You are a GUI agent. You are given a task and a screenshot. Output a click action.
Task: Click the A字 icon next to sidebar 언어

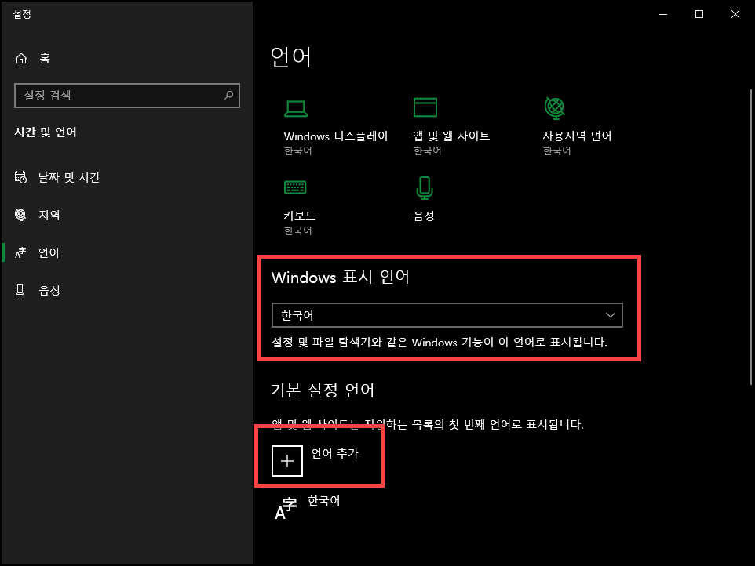(20, 252)
